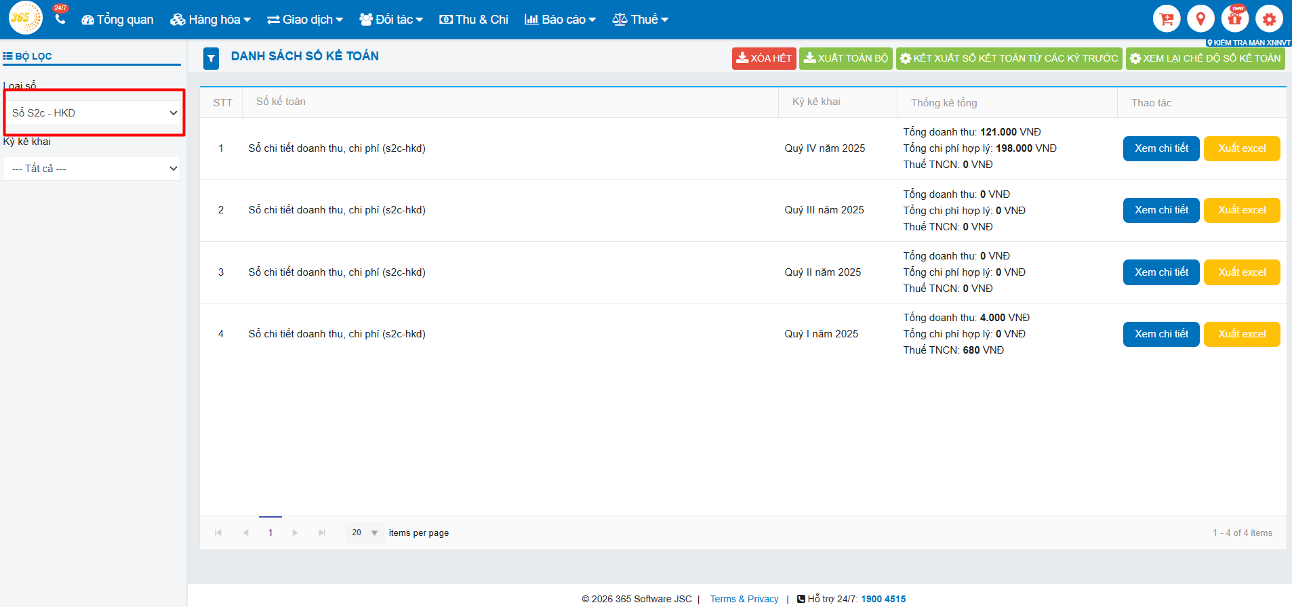Screen dimensions: 1292x607
Task: Open the new gift icon
Action: coord(1234,19)
